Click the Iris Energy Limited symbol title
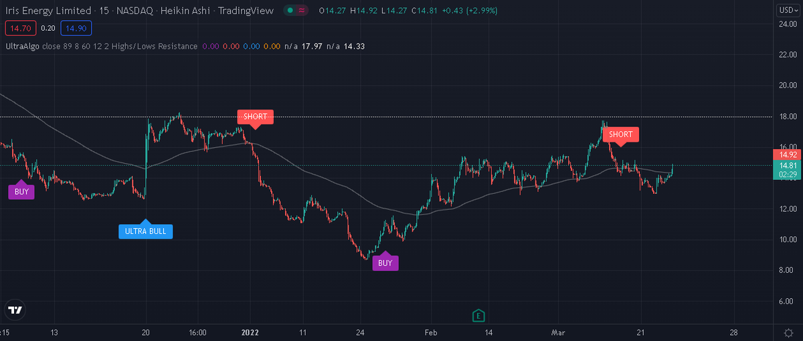Viewport: 803px width, 341px height. pos(48,11)
